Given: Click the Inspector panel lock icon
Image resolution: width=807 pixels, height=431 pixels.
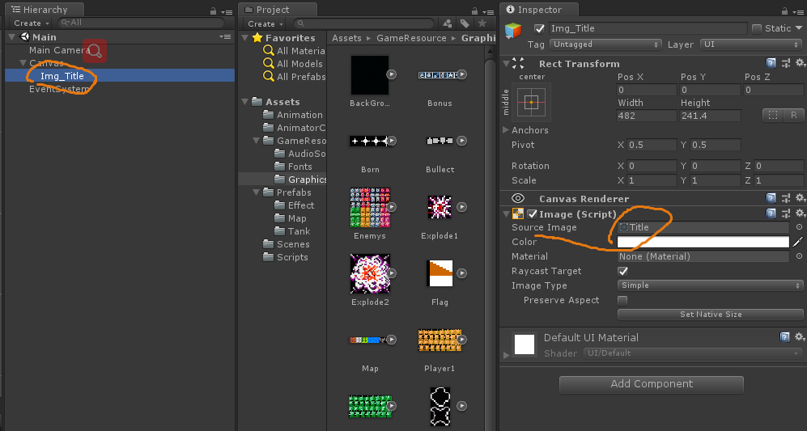Looking at the screenshot, I should pyautogui.click(x=784, y=11).
